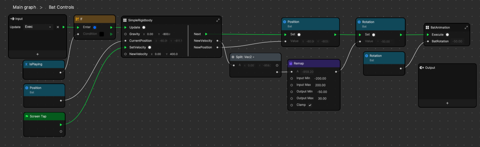
Task: Select the IsPlaying node output port
Action: pos(60,72)
